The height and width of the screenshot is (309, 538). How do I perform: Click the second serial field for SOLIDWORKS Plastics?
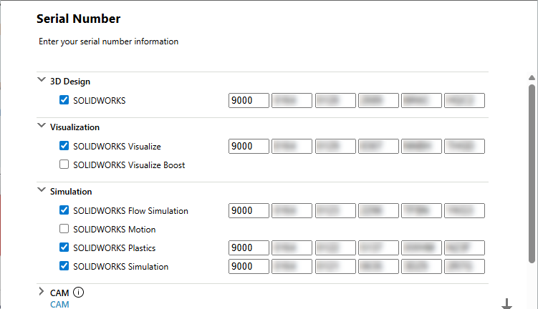[x=292, y=247]
